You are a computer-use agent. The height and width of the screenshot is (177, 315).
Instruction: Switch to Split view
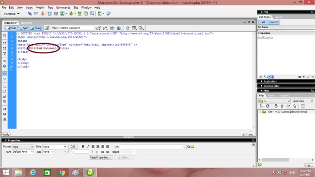coord(23,28)
